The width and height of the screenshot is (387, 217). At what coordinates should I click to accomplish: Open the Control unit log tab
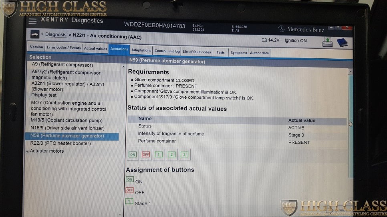click(167, 51)
